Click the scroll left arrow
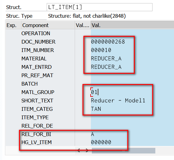Screen dimensions: 174x160 (x=79, y=150)
